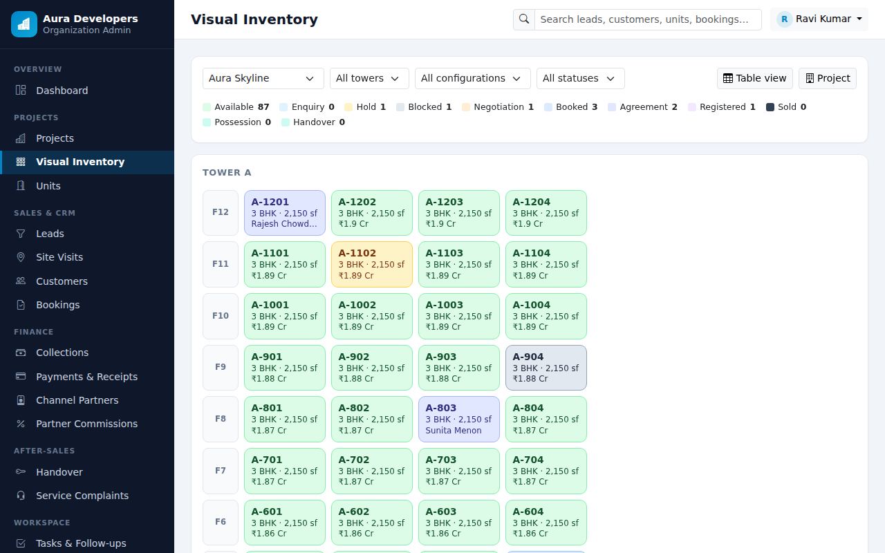Click the Project button
This screenshot has height=553, width=885.
828,78
